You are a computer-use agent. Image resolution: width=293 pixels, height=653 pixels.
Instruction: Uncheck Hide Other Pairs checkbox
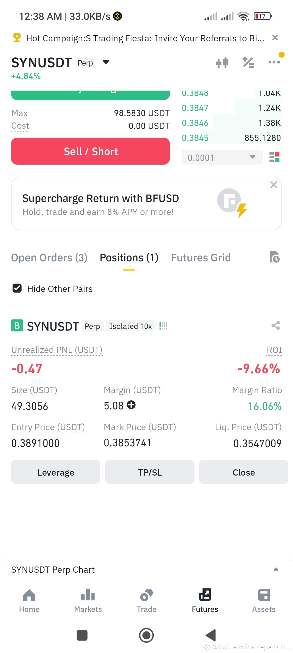click(17, 288)
